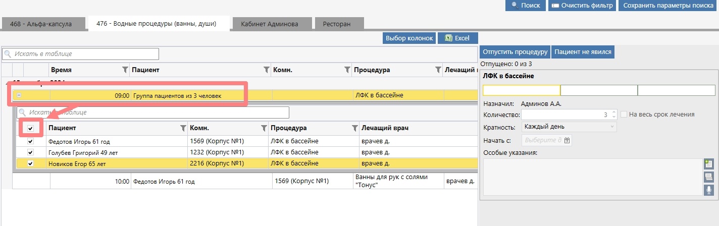Open the calendar icon in Начать с field

click(567, 140)
